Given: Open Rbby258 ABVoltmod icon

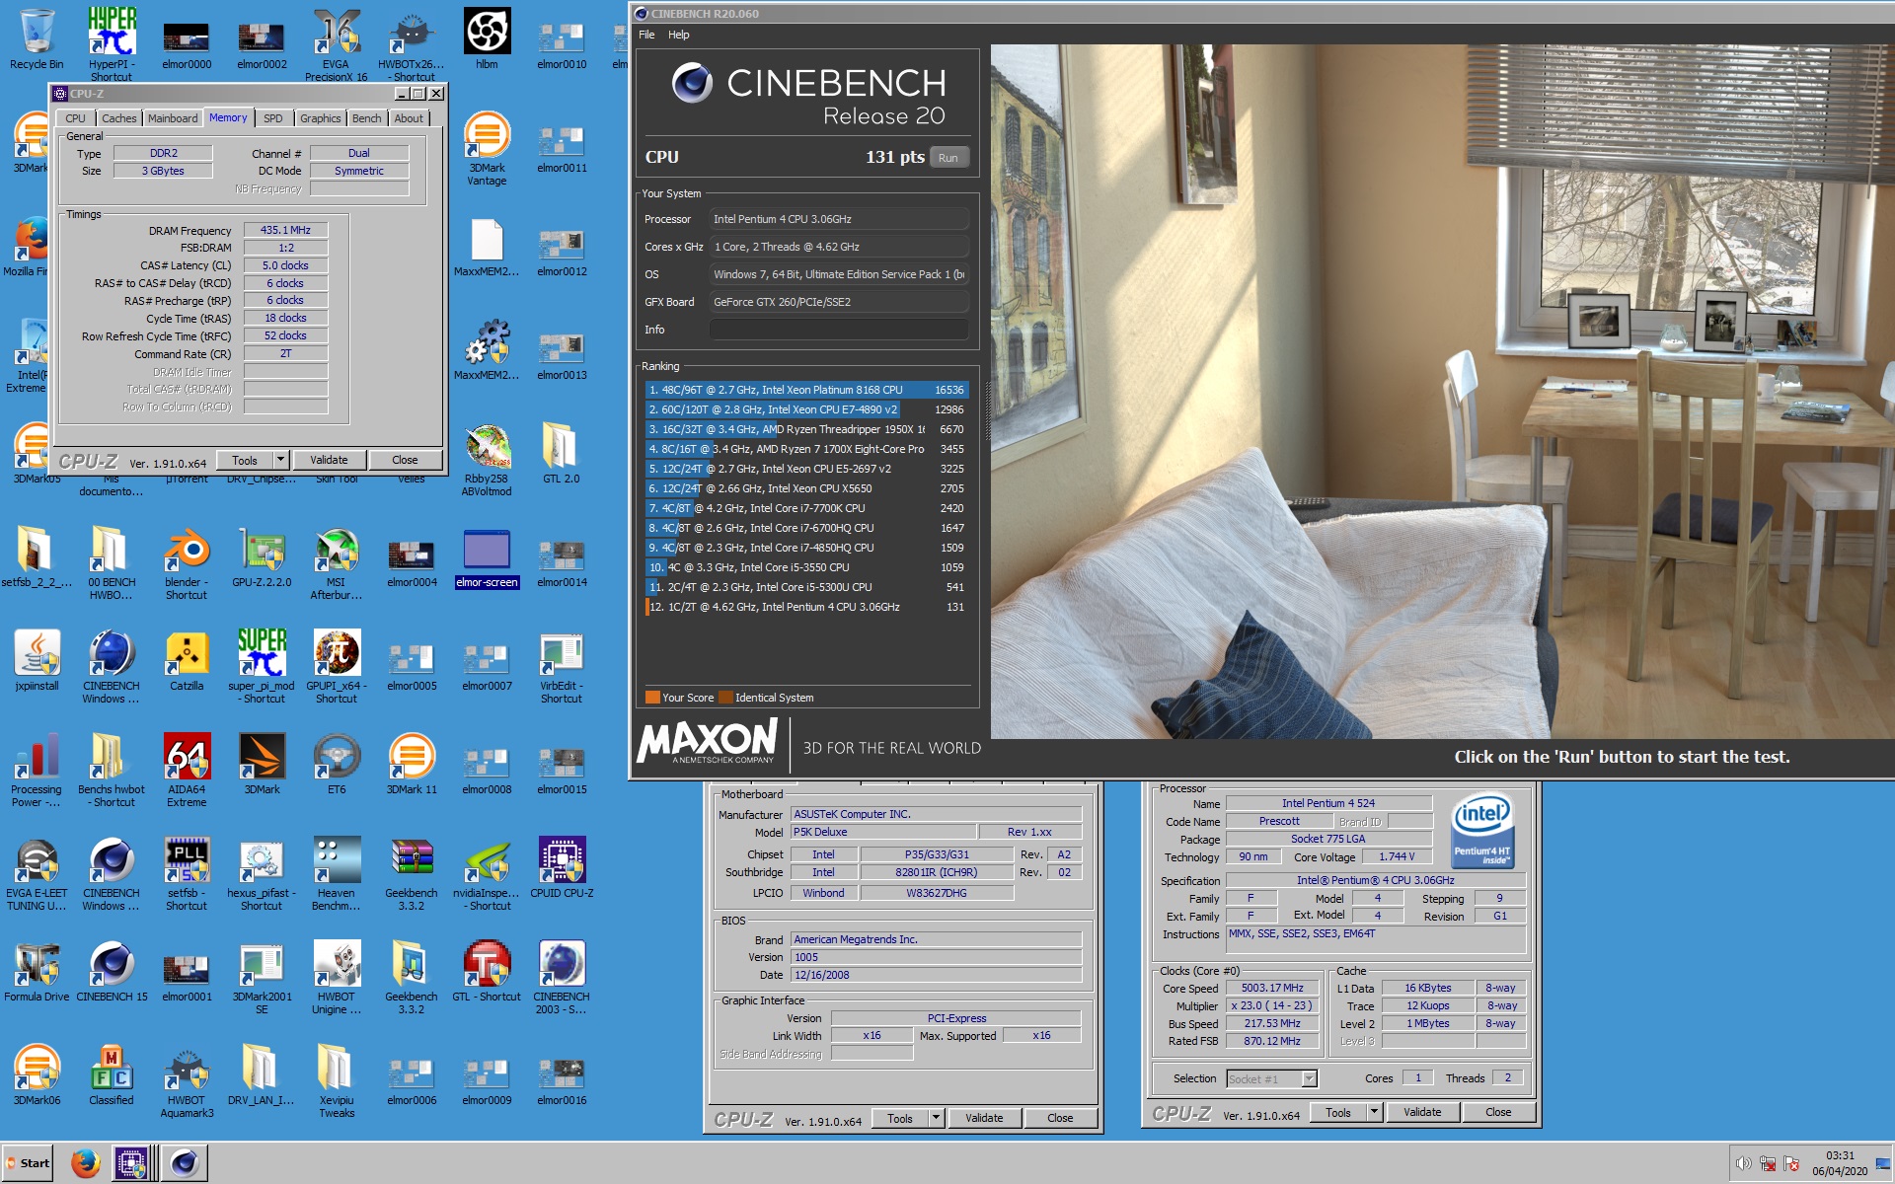Looking at the screenshot, I should pyautogui.click(x=487, y=459).
